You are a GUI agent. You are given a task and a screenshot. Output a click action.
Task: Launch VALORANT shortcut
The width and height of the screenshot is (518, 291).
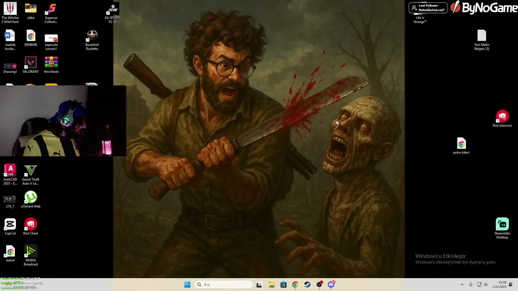(31, 65)
